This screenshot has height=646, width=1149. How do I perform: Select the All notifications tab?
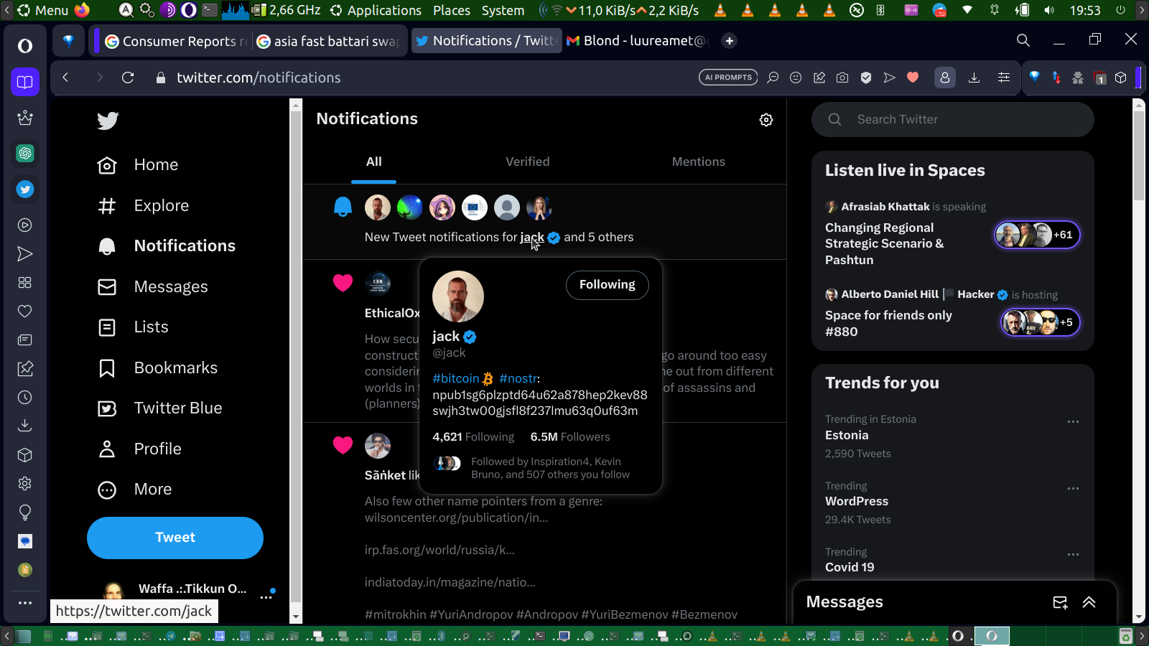point(374,162)
